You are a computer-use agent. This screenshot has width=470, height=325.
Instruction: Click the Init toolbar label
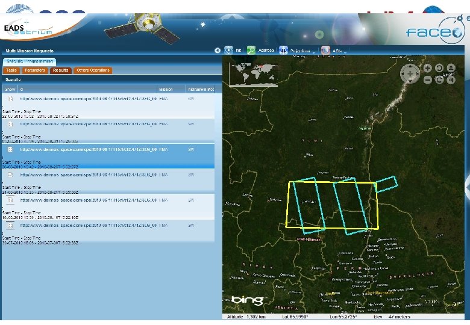click(238, 51)
